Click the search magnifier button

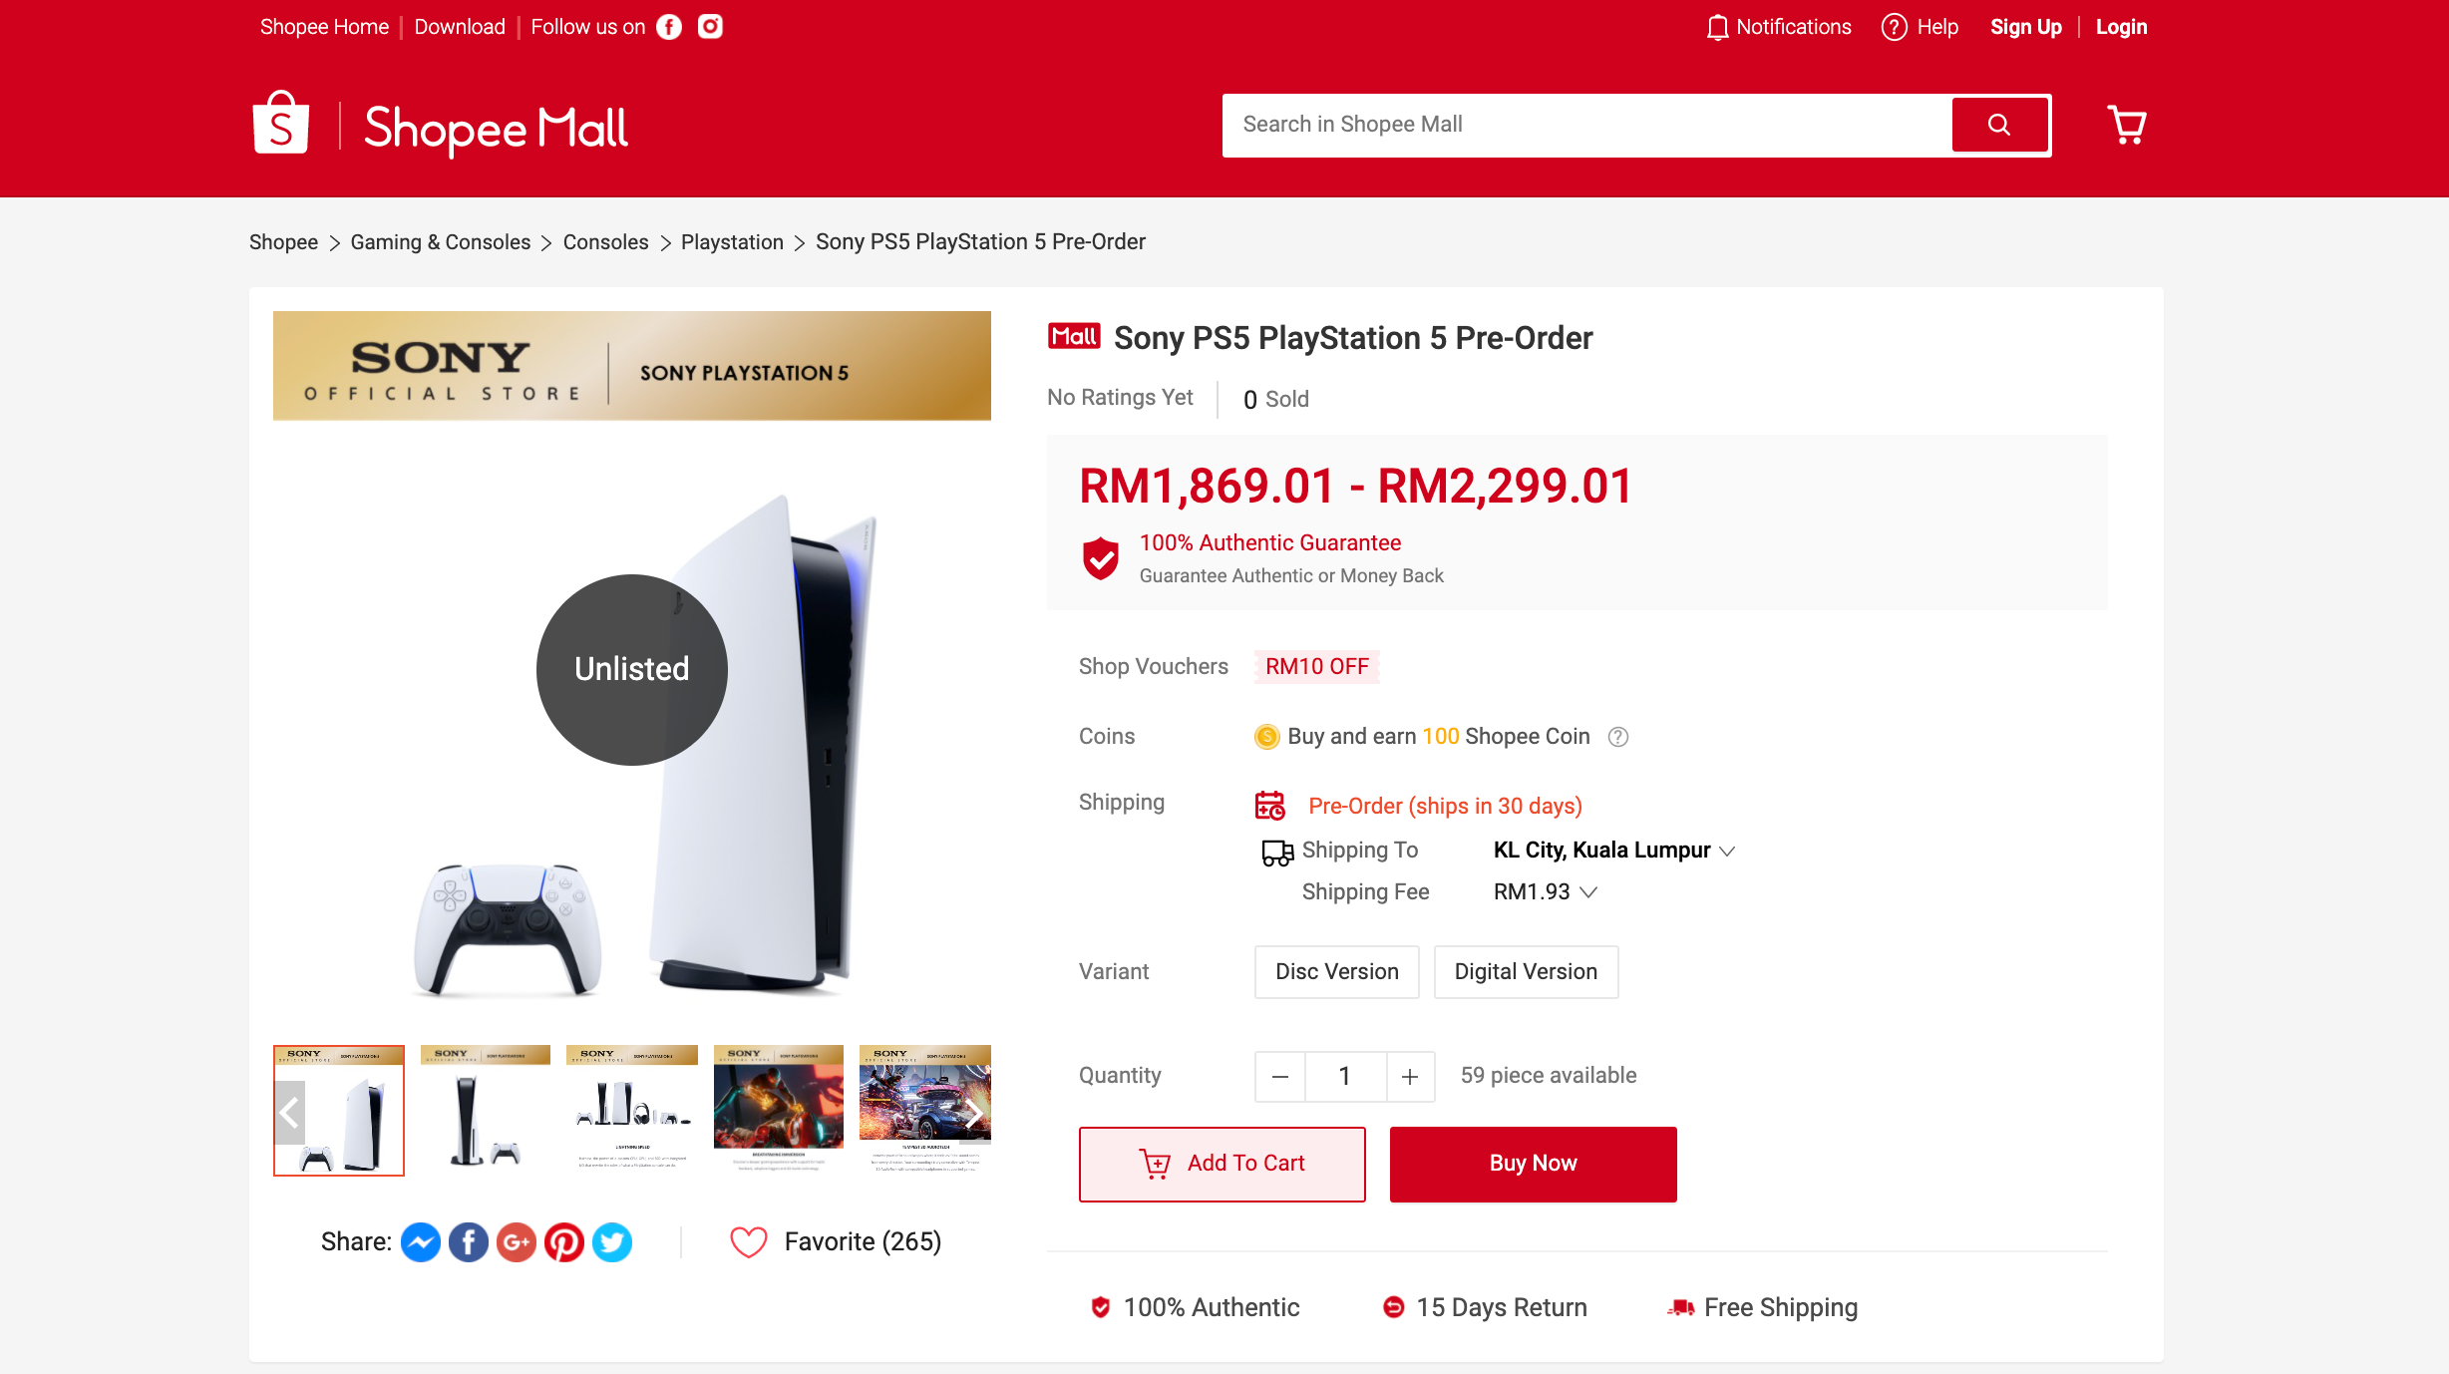(x=1999, y=125)
